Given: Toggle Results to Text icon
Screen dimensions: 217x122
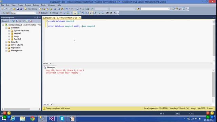Looking at the screenshot, I should click(88, 13).
